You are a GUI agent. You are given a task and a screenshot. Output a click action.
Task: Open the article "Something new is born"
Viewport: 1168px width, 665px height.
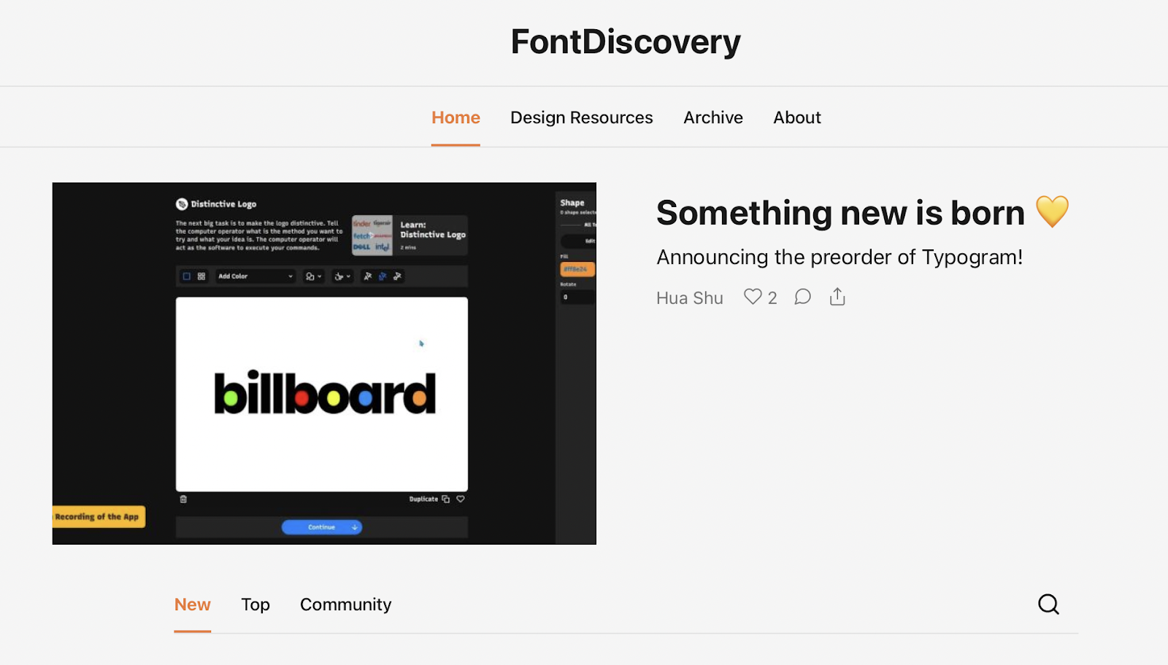[x=862, y=213]
